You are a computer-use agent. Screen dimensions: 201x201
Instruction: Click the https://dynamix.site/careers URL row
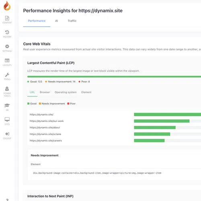click(46, 141)
